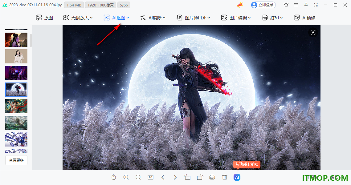351x185 pixels.
Task: Toggle mouse wheel mode icon
Action: click(114, 177)
